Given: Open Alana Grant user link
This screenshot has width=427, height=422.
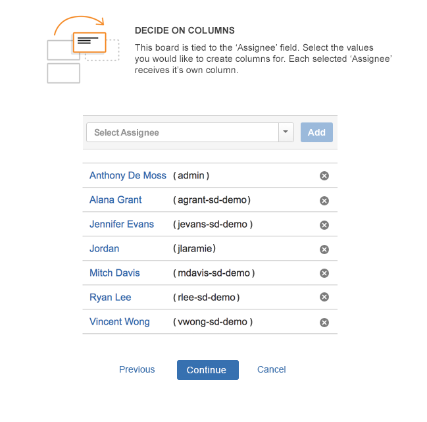Looking at the screenshot, I should coord(115,199).
